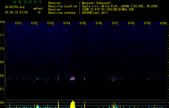Click the 0155 time marker

point(83,23)
